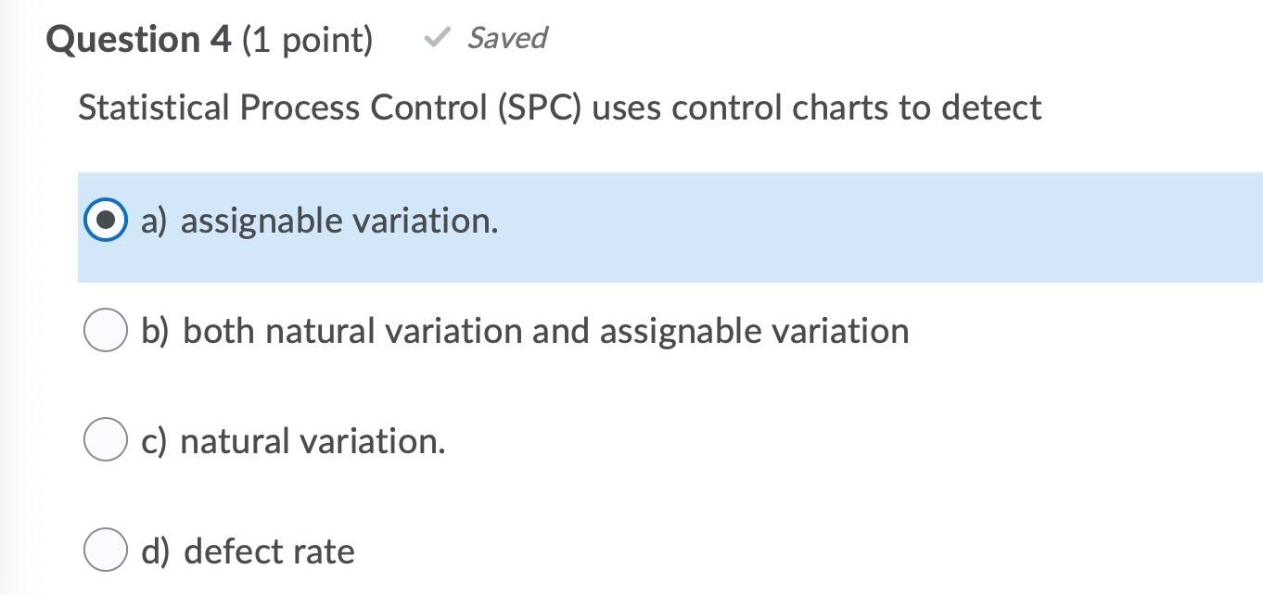The image size is (1263, 595).
Task: Click the 'Question 4' heading text
Action: [139, 39]
